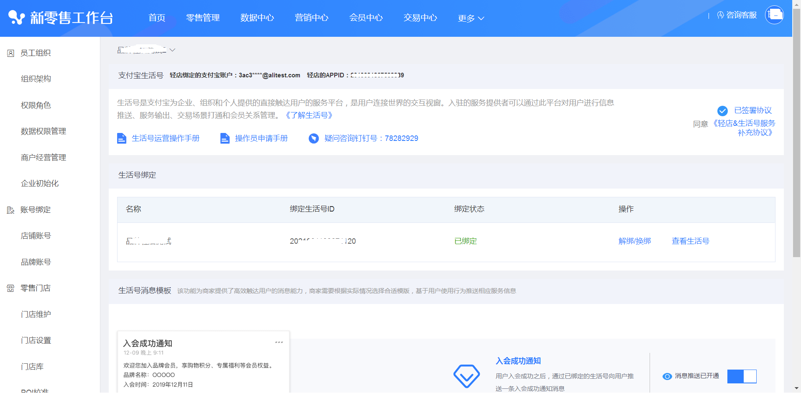801x393 pixels.
Task: Click the 员工组织 sidebar icon
Action: (x=11, y=53)
